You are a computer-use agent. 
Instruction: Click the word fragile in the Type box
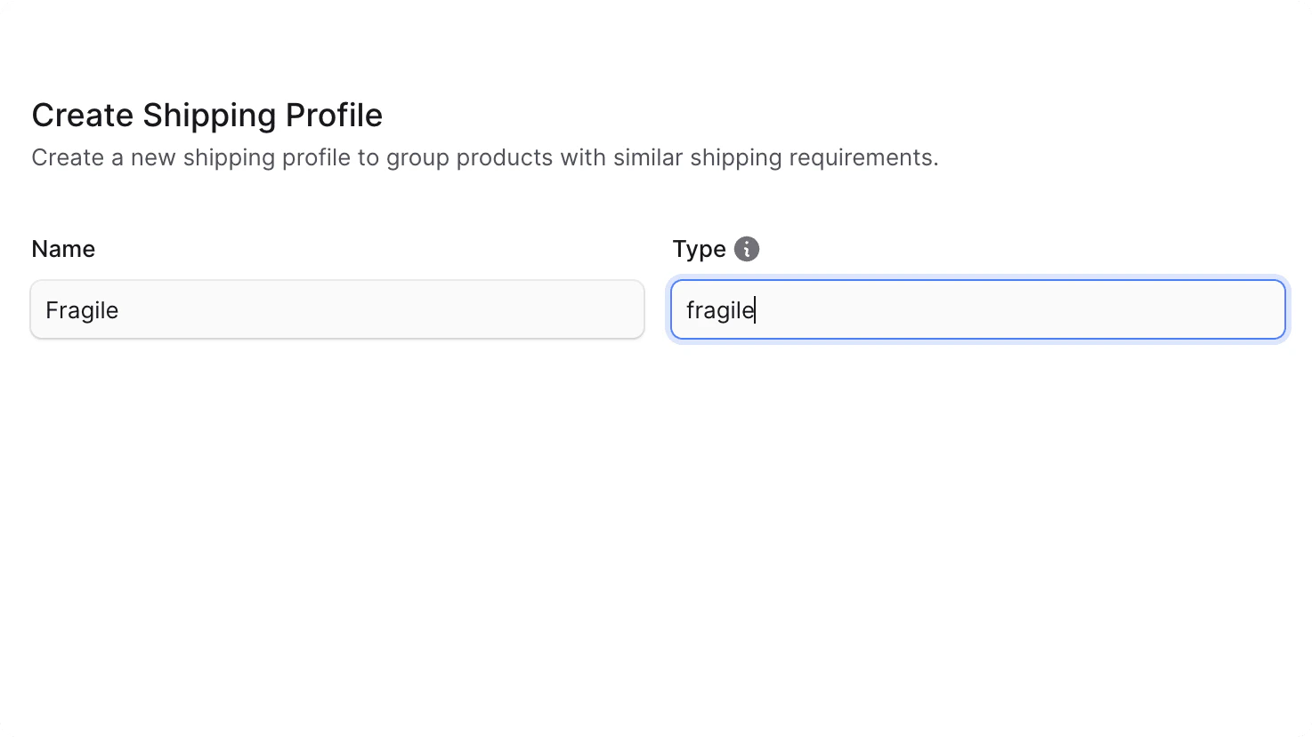coord(718,310)
